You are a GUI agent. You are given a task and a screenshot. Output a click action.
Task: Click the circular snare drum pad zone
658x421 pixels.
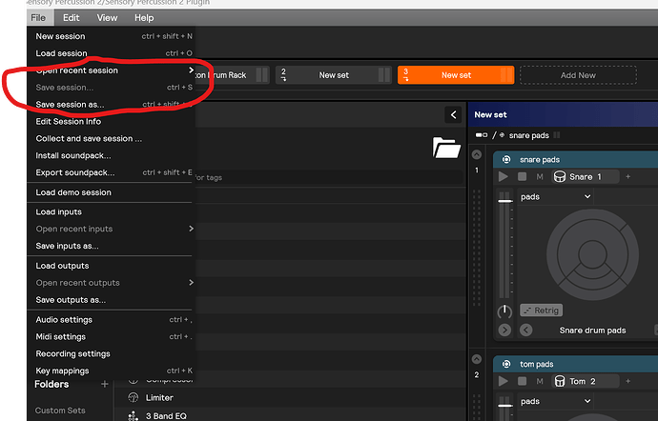pyautogui.click(x=592, y=254)
